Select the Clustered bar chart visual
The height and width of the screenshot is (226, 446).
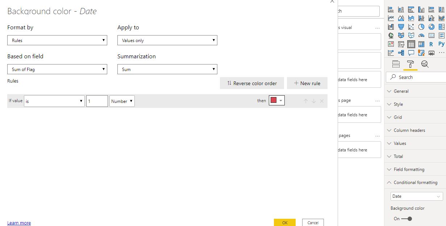[x=411, y=9]
